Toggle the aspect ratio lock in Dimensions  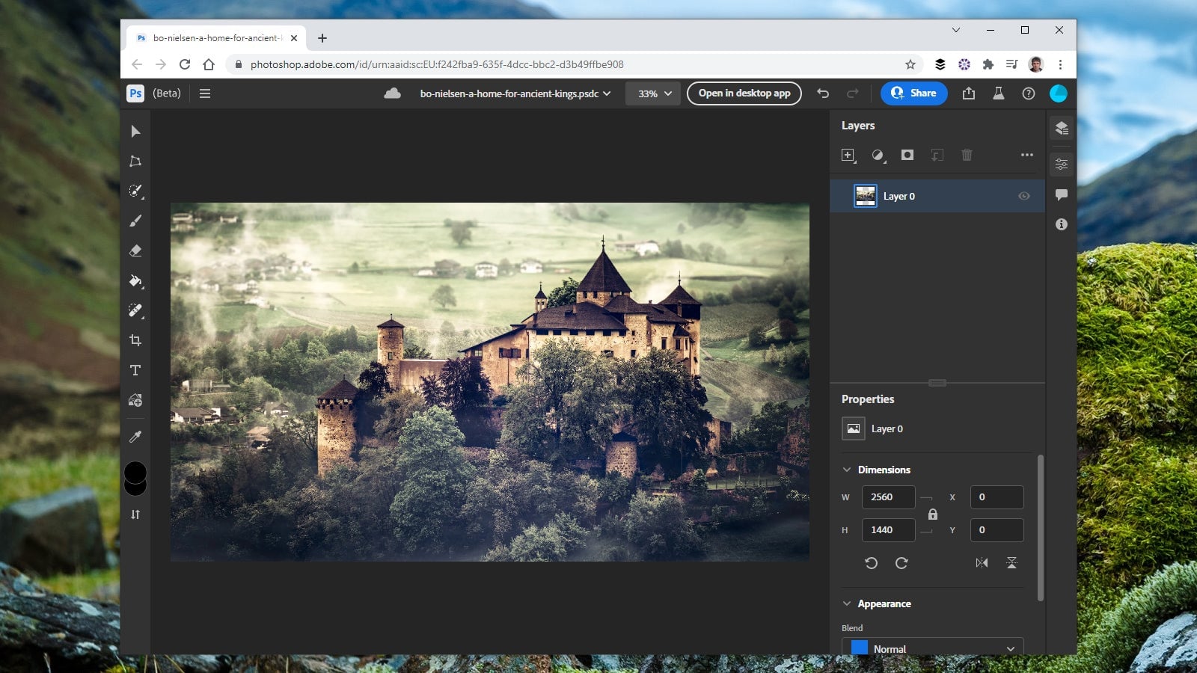tap(933, 514)
